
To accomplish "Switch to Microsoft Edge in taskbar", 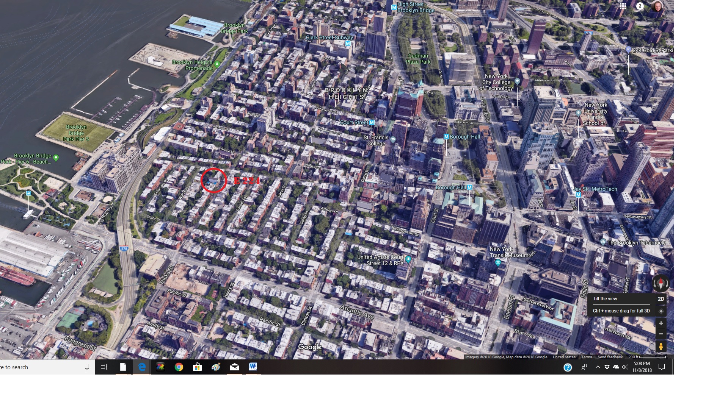I will coord(142,367).
